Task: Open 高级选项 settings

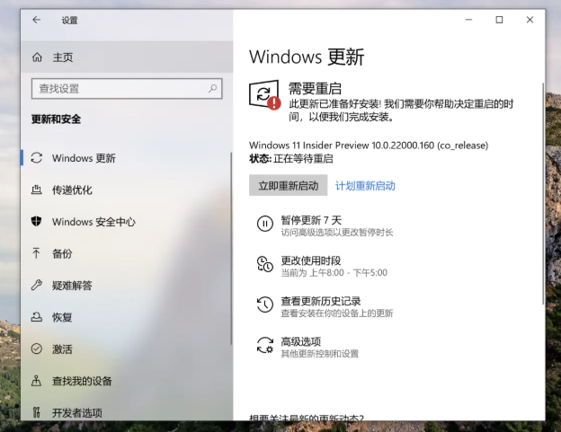Action: pos(307,347)
